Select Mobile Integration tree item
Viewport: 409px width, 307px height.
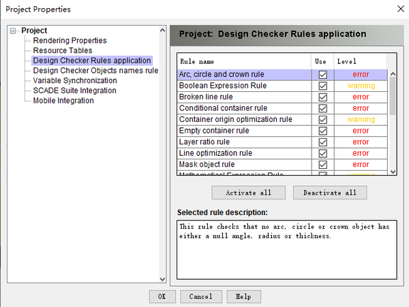[63, 101]
